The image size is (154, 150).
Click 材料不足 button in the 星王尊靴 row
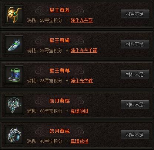(x=135, y=74)
